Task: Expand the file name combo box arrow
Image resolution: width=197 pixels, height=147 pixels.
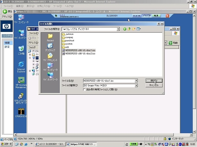Action: [x=136, y=81]
